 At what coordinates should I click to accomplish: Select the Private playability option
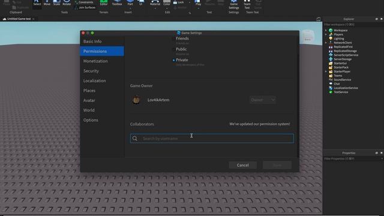click(181, 60)
